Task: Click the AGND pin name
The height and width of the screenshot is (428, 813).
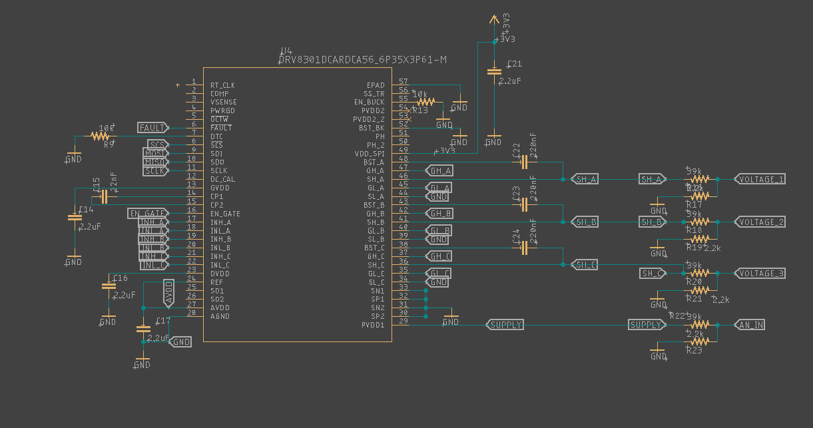Action: 220,316
